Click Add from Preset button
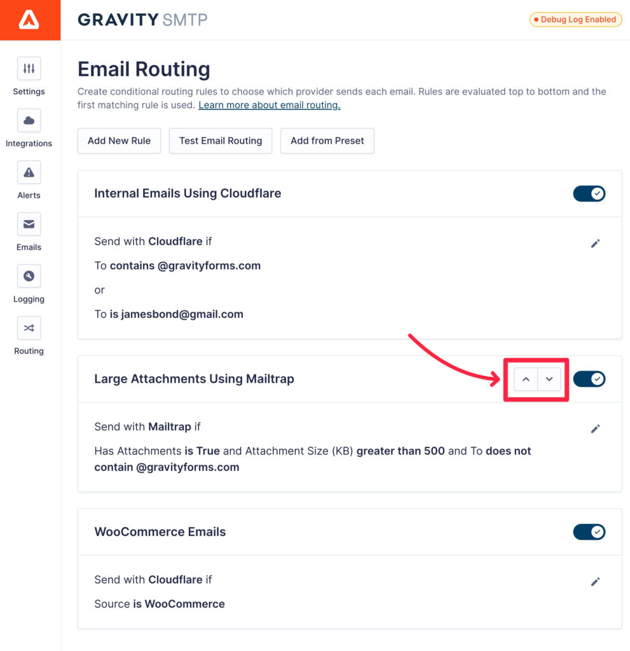 point(327,140)
